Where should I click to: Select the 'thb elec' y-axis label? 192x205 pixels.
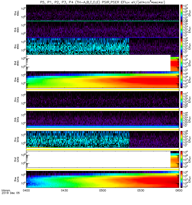point(16,30)
